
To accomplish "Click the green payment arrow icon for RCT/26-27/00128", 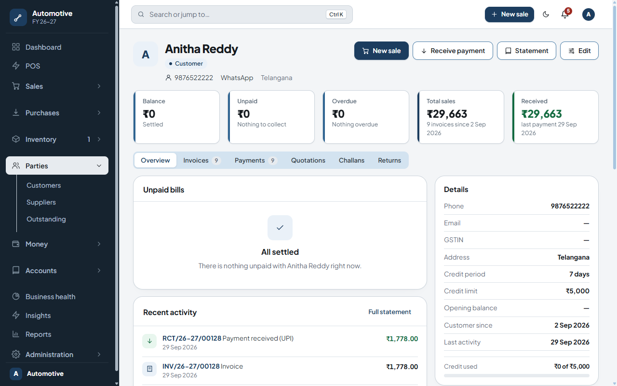I will tap(149, 341).
